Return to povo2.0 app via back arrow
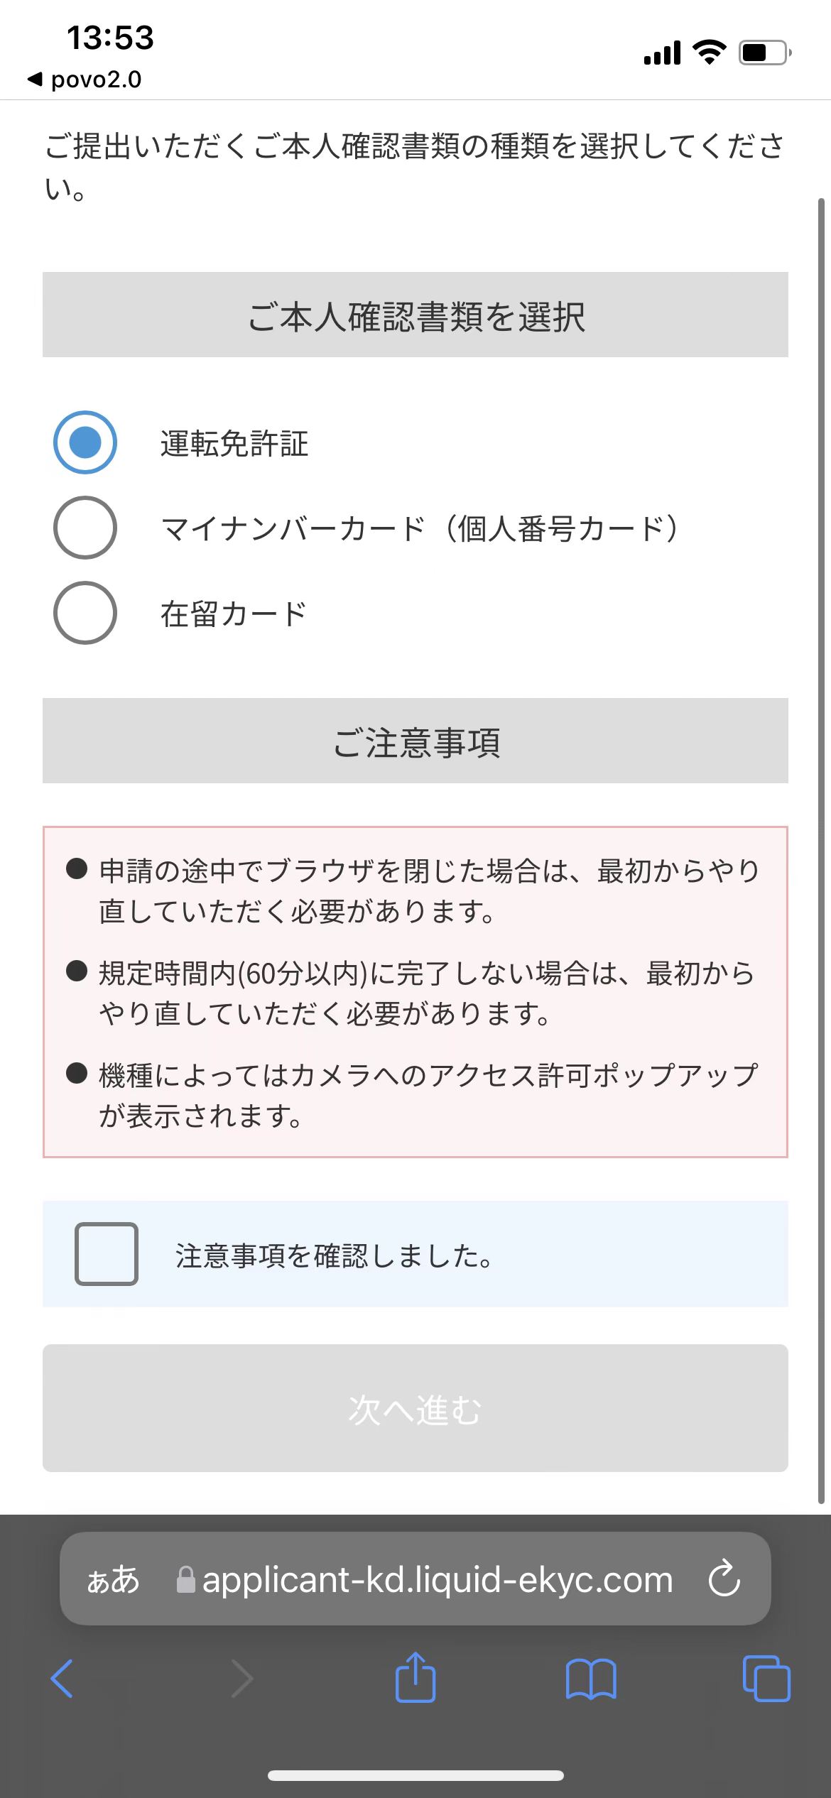 84,80
